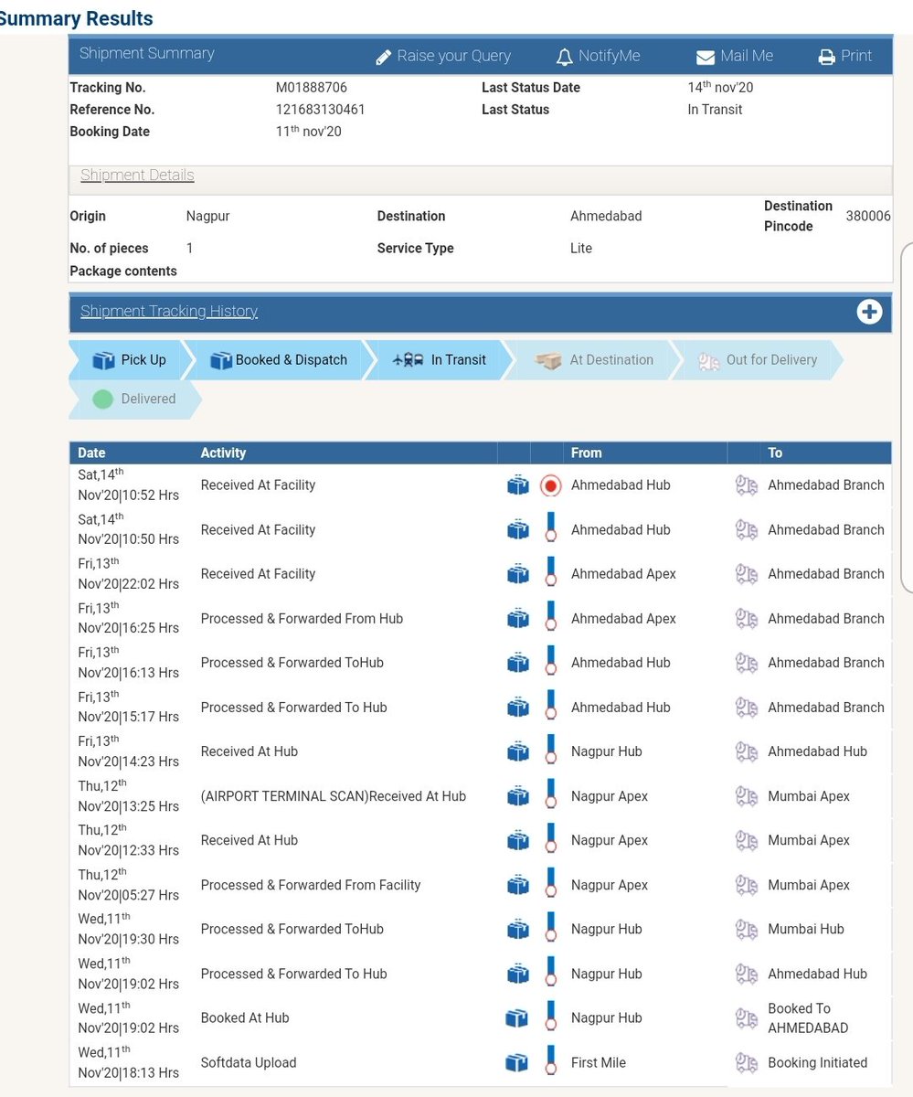Click the Date column header
This screenshot has height=1097, width=913.
pyautogui.click(x=91, y=453)
